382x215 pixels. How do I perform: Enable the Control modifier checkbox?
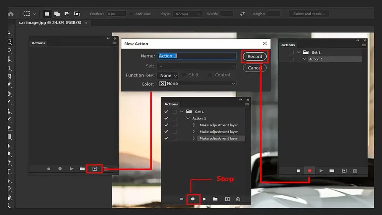pyautogui.click(x=210, y=75)
